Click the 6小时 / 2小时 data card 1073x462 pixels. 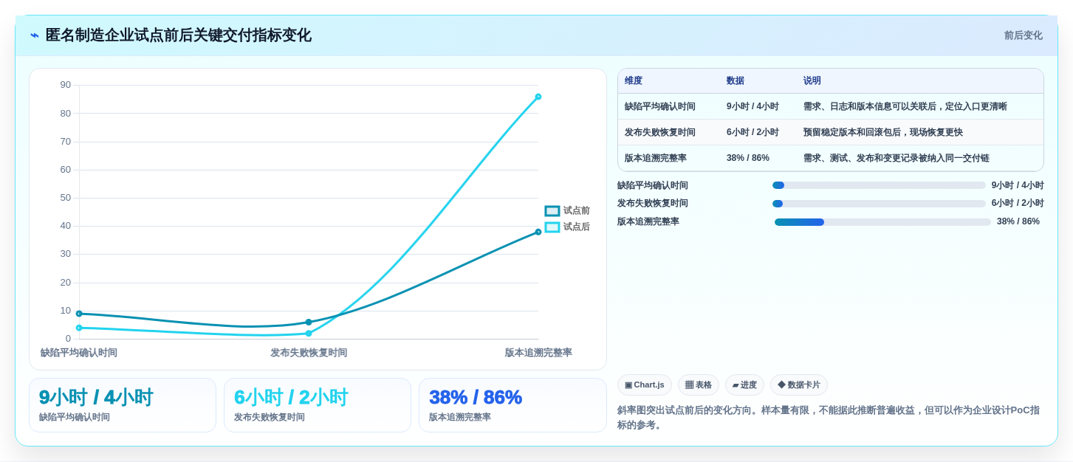tap(318, 405)
